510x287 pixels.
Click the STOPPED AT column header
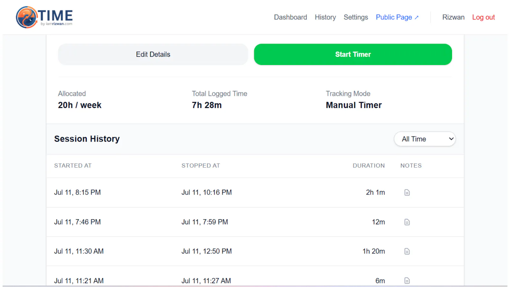(x=201, y=166)
